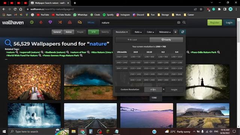Bookmark this page with the star icon
Image resolution: width=240 pixels, height=135 pixels.
(x=201, y=9)
